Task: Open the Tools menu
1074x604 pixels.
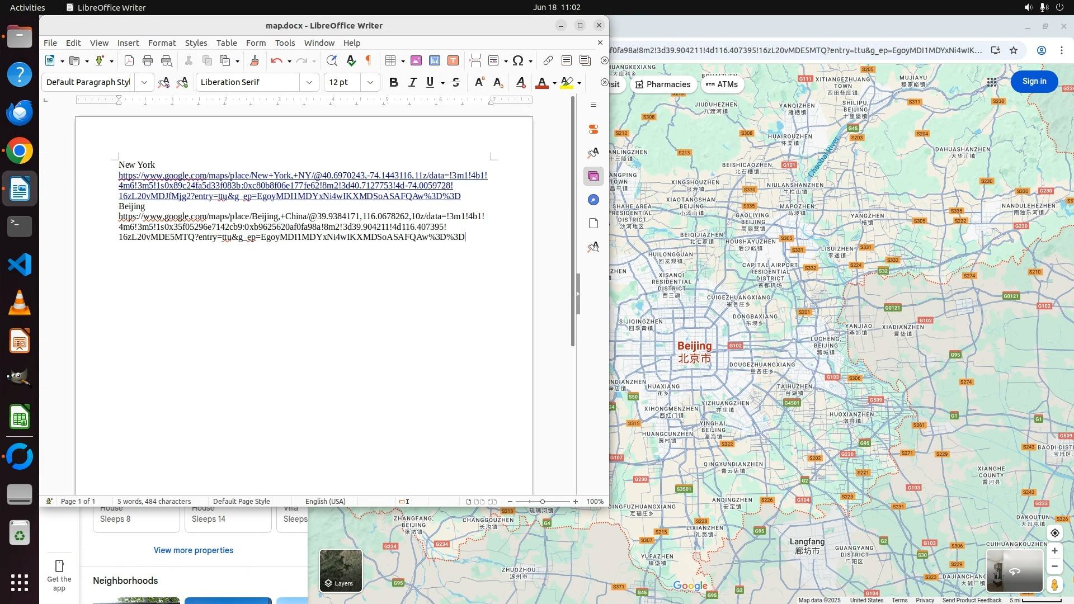Action: 285,43
